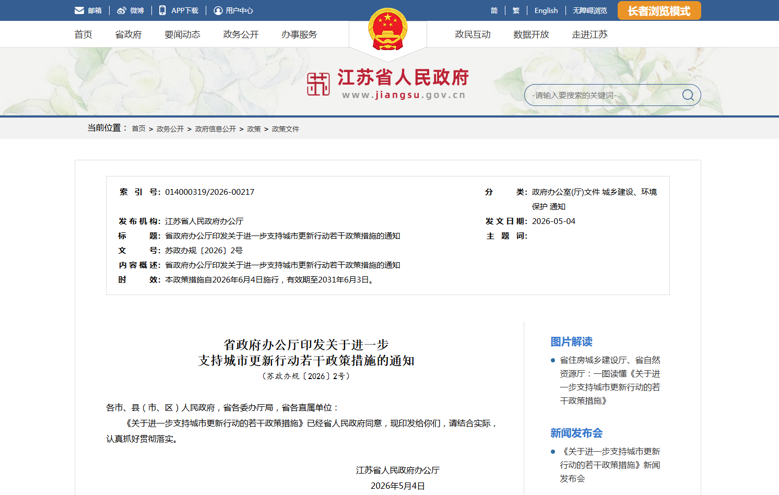Click the document title heading 省政府办公厅印发
Screen dimensions: 779x495
pos(306,352)
